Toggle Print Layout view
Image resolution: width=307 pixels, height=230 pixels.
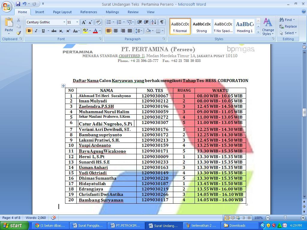click(227, 218)
